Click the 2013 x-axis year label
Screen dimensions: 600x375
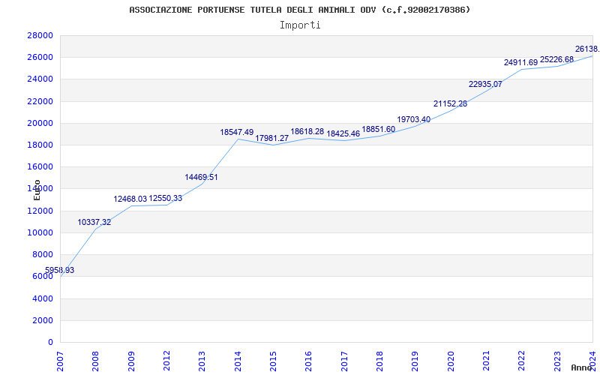click(202, 361)
